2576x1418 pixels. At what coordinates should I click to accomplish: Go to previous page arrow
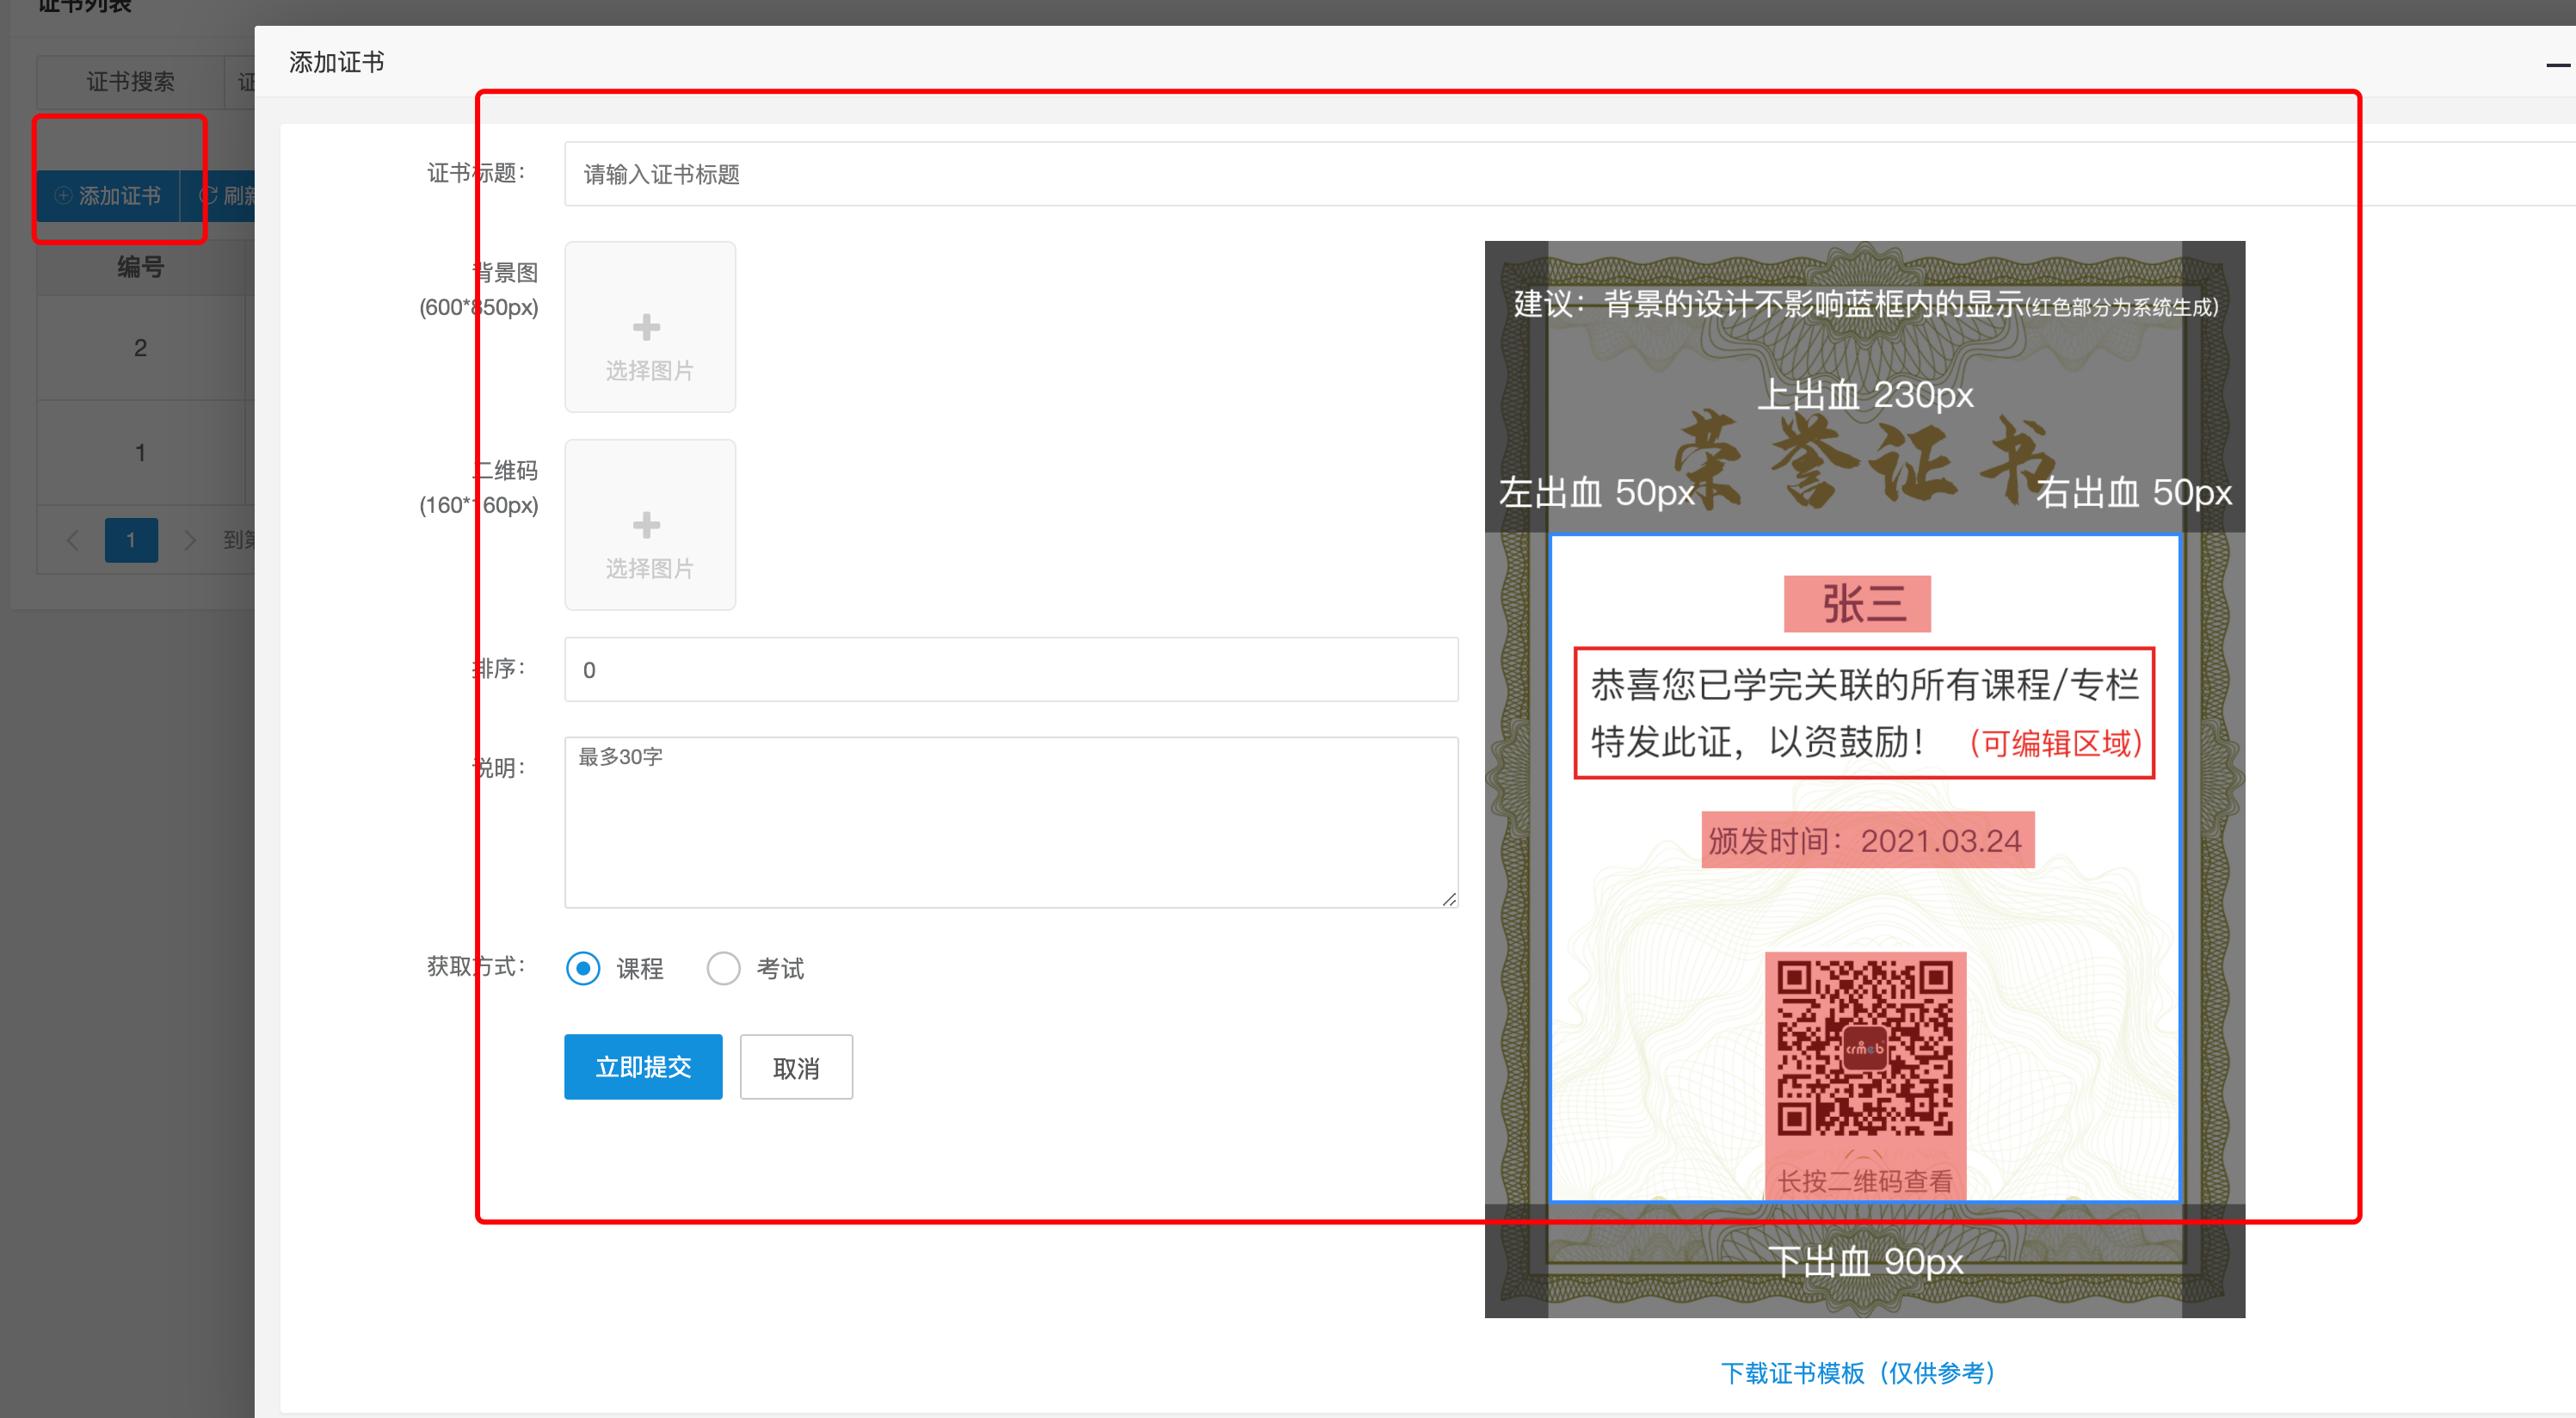pos(72,540)
